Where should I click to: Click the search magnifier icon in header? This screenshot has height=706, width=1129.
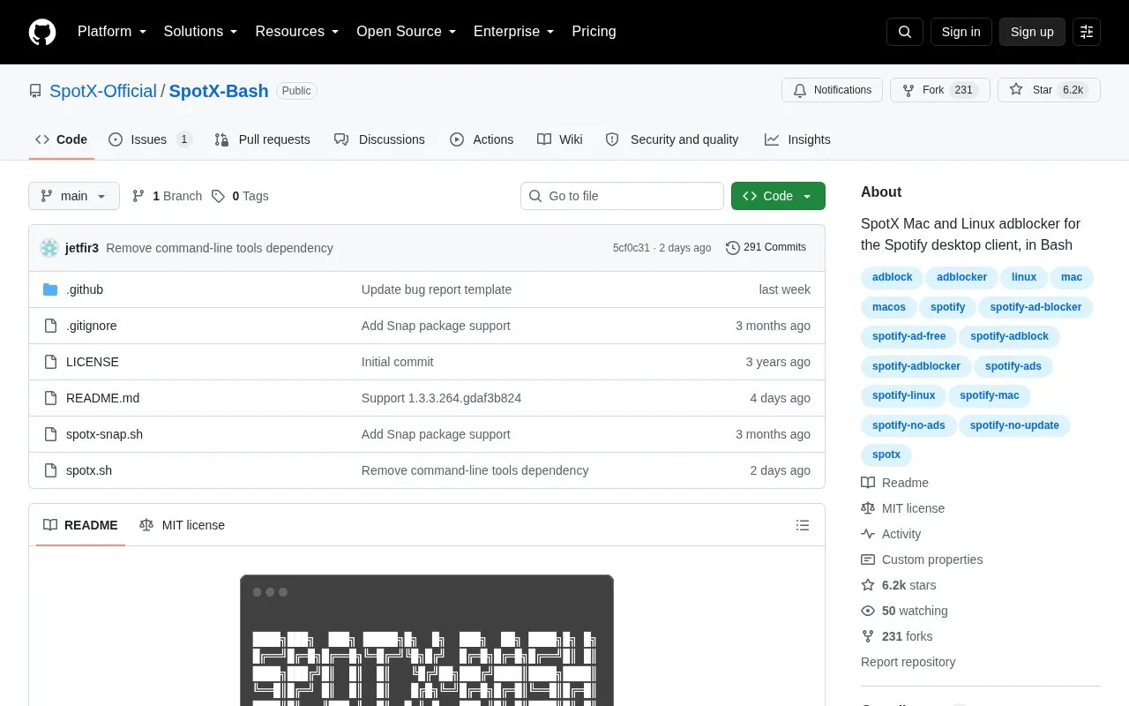[905, 32]
